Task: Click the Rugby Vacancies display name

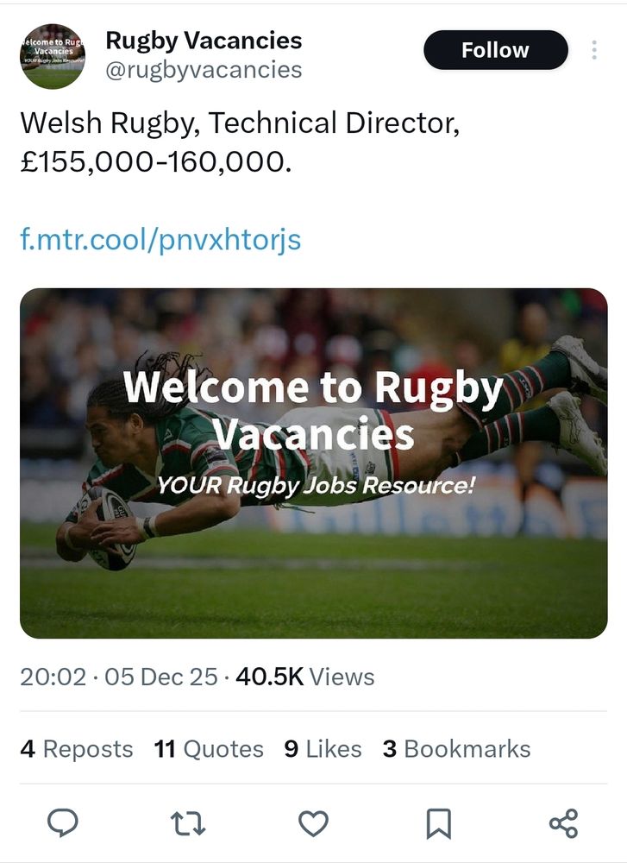Action: coord(204,40)
